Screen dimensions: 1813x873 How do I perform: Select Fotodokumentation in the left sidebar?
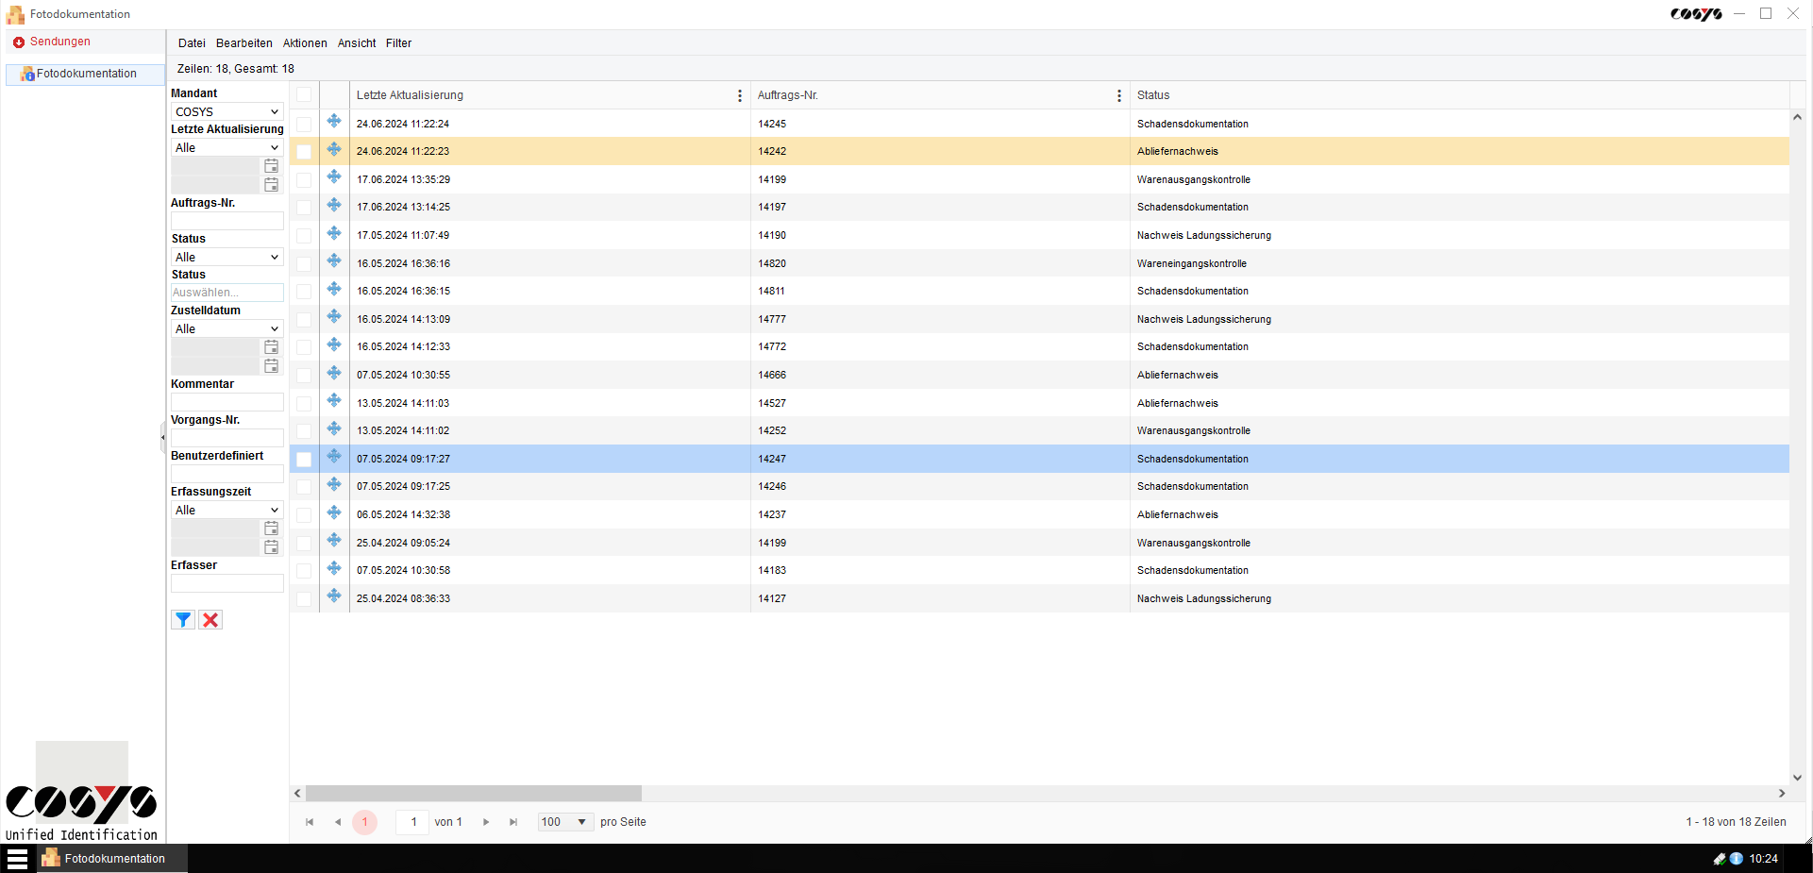(85, 74)
